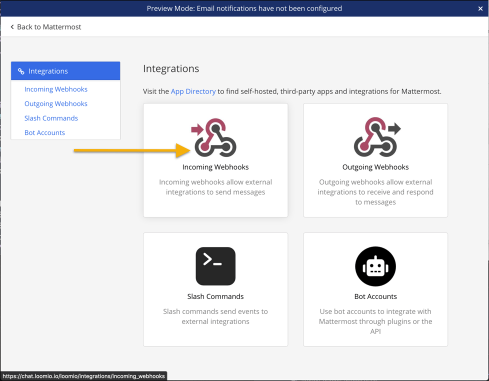Click the Bot Accounts card description text
The image size is (489, 381).
coord(375,321)
